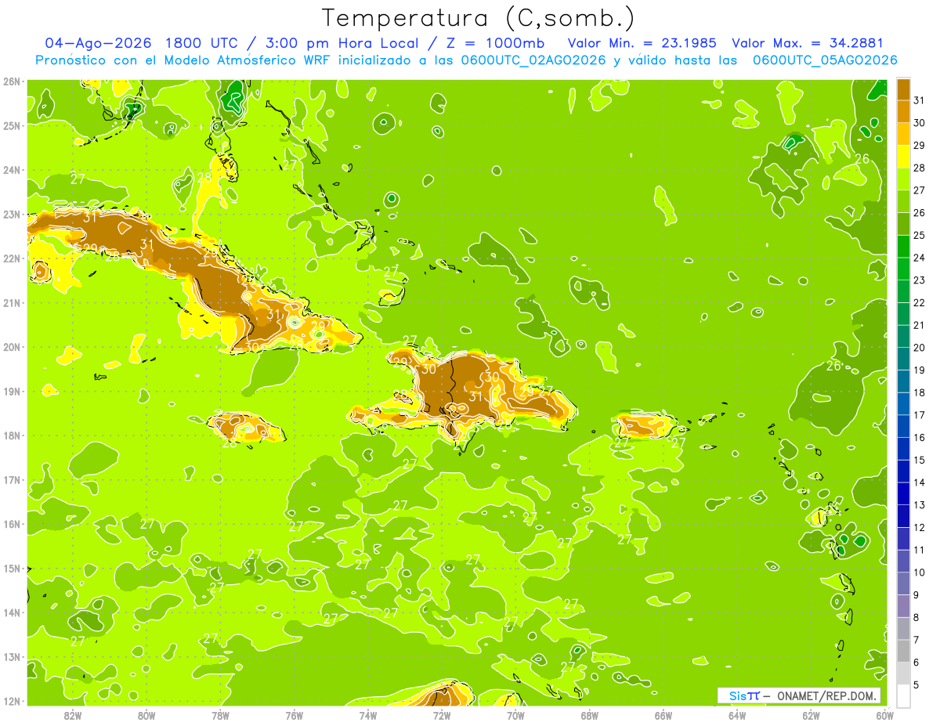Click the 62W longitude axis label
The height and width of the screenshot is (726, 940).
click(811, 715)
